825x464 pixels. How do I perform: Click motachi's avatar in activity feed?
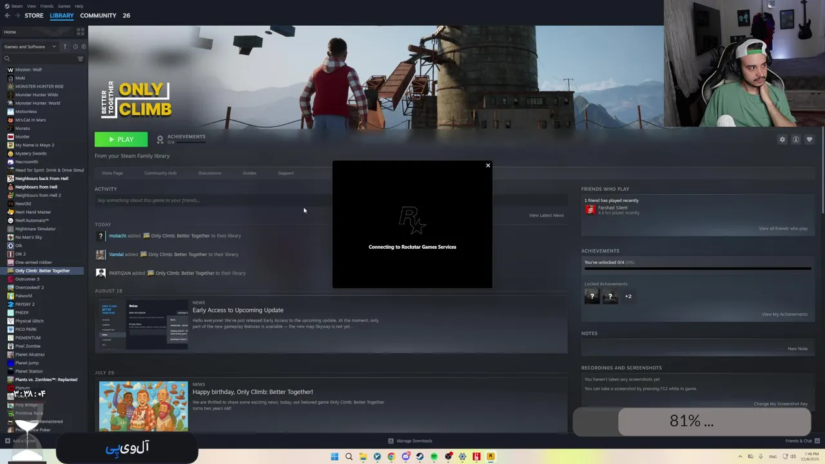point(101,236)
